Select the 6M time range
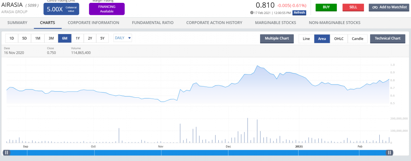Screen dimensions: 411x161 click(65, 38)
